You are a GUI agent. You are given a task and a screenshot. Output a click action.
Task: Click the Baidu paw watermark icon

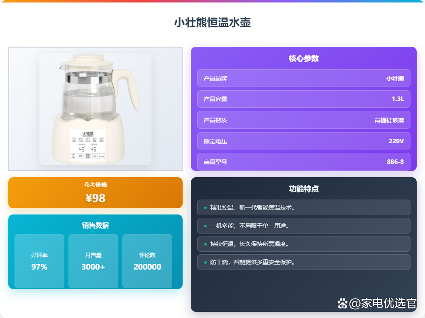342,304
